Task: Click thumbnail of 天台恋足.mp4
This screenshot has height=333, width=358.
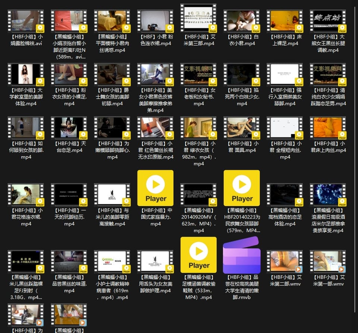Action: click(69, 128)
